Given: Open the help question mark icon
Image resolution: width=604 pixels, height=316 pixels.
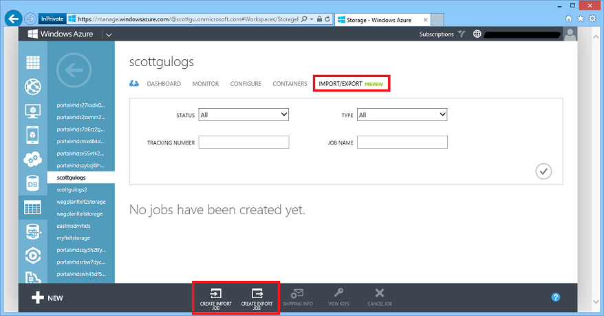Looking at the screenshot, I should 555,297.
